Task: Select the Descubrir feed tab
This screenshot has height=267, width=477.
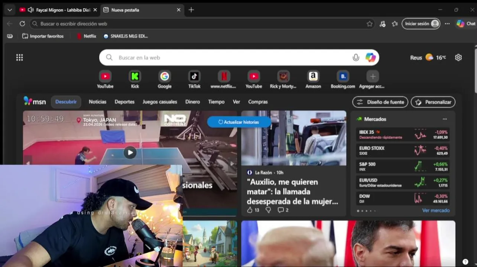Action: pos(66,102)
